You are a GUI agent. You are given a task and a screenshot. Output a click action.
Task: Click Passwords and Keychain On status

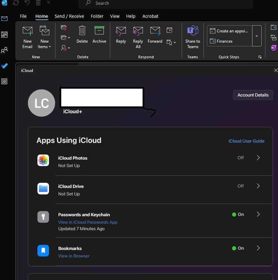238,214
